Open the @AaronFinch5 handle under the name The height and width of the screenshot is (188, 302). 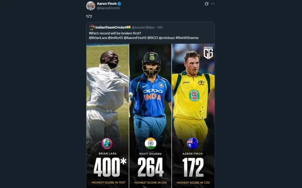click(x=108, y=8)
